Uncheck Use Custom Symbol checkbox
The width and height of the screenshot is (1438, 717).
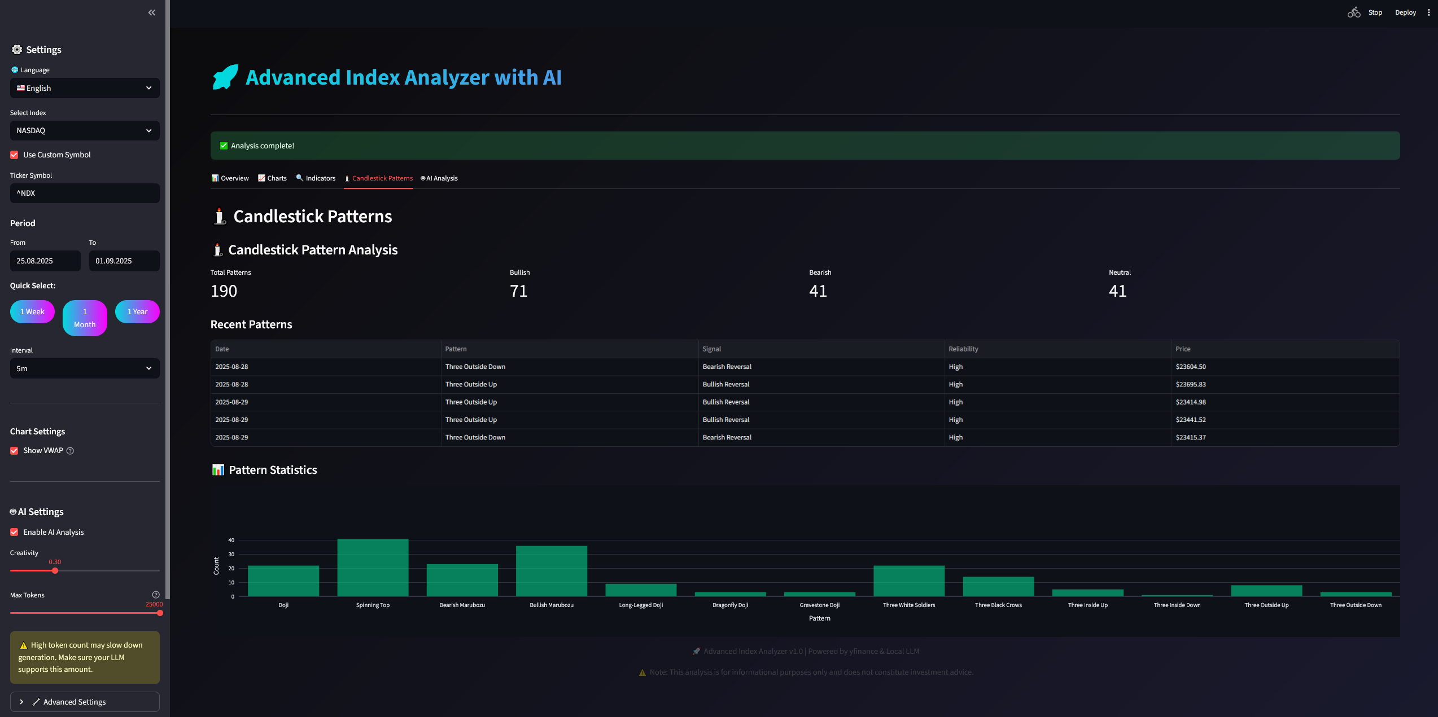(14, 155)
